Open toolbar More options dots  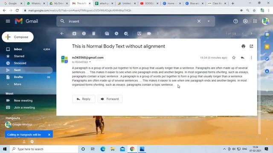tap(158, 34)
